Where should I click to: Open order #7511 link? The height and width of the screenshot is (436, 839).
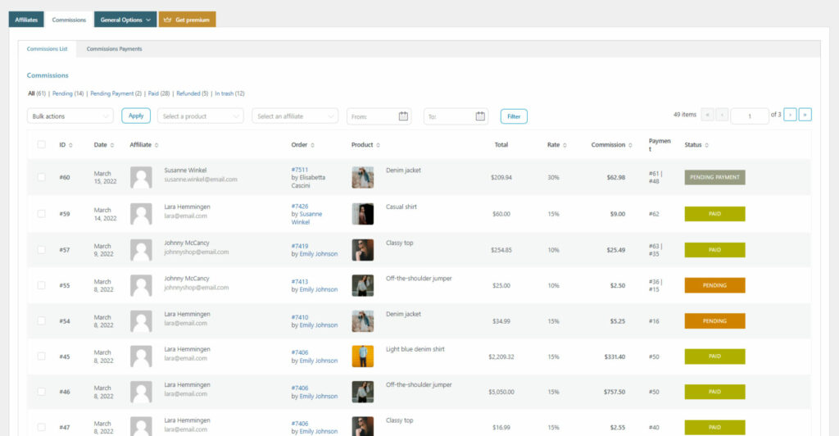[299, 170]
